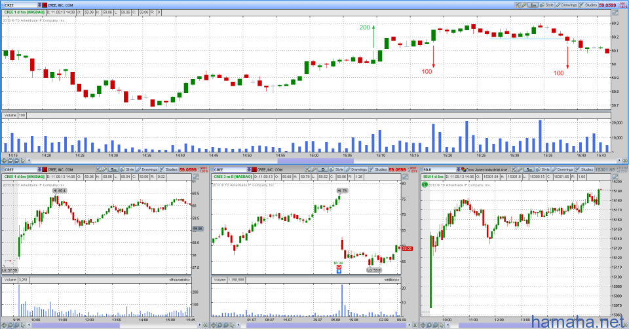The width and height of the screenshot is (629, 329).
Task: Click 'Hi: 76' bubble in daily chart
Action: coord(342,190)
